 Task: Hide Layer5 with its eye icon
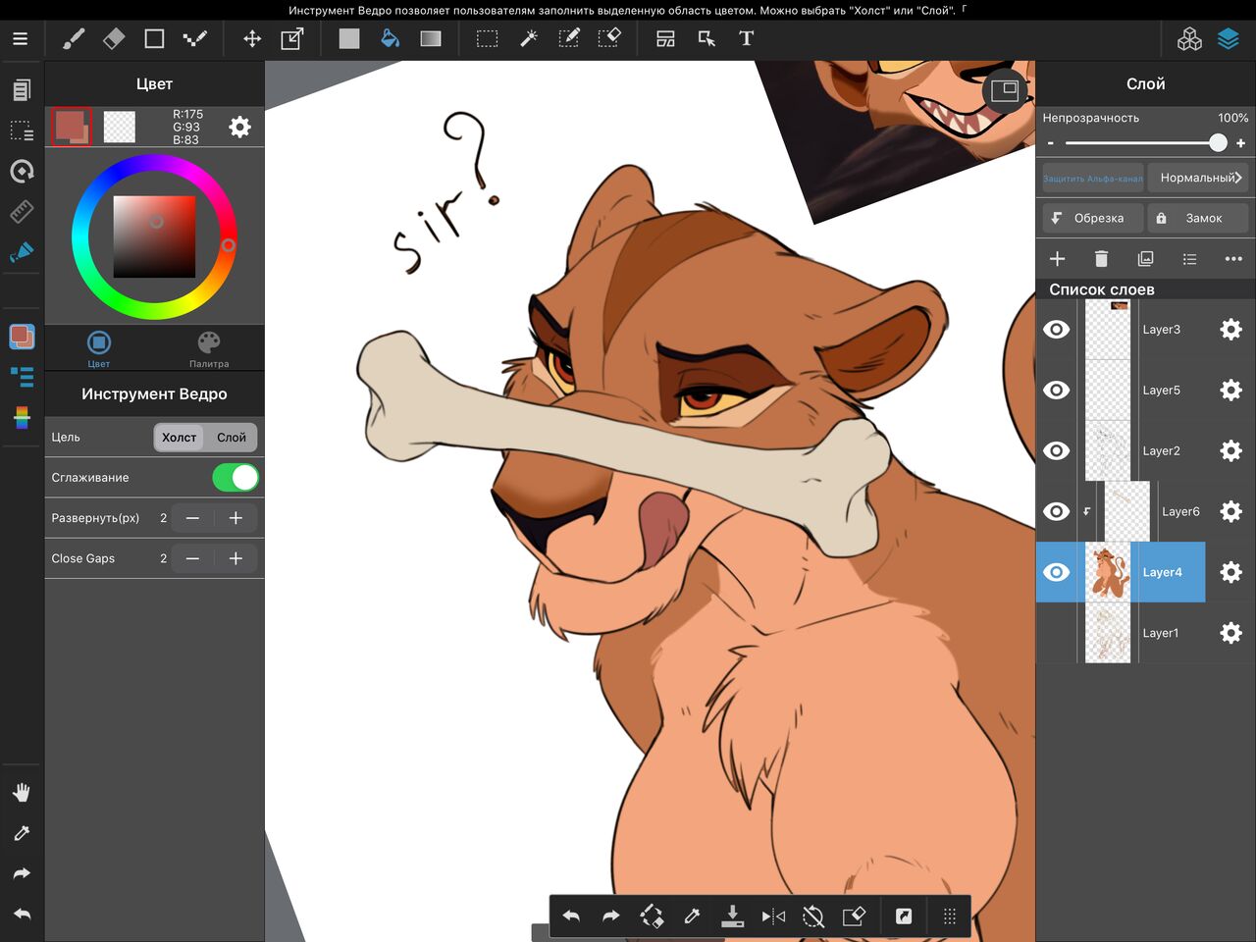coord(1057,391)
